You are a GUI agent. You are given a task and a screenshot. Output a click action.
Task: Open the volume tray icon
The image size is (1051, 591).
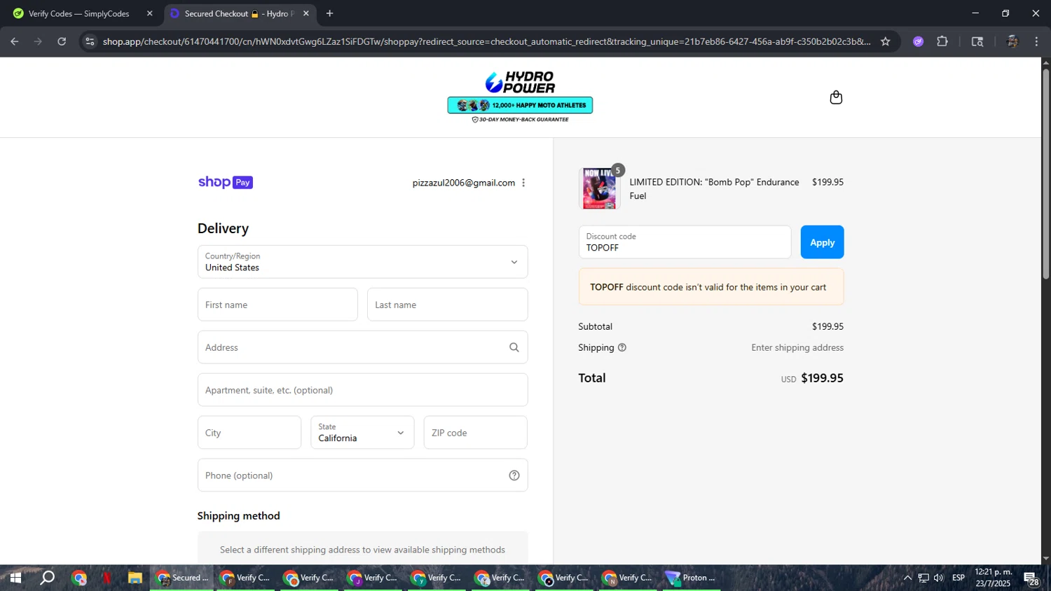pyautogui.click(x=939, y=578)
